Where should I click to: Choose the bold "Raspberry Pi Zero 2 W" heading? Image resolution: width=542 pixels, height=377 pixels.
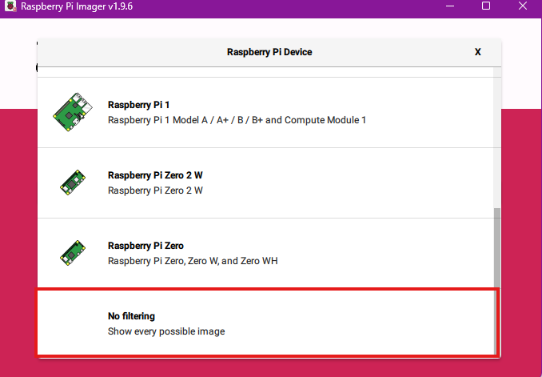(x=155, y=176)
